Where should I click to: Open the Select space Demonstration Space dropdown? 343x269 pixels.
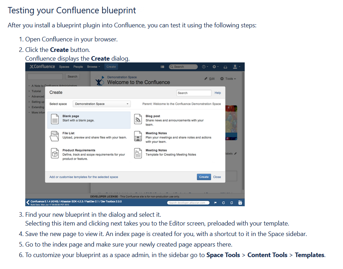coord(102,104)
